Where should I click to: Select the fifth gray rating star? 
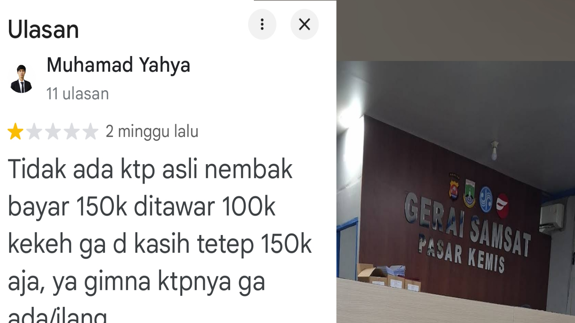(x=90, y=131)
